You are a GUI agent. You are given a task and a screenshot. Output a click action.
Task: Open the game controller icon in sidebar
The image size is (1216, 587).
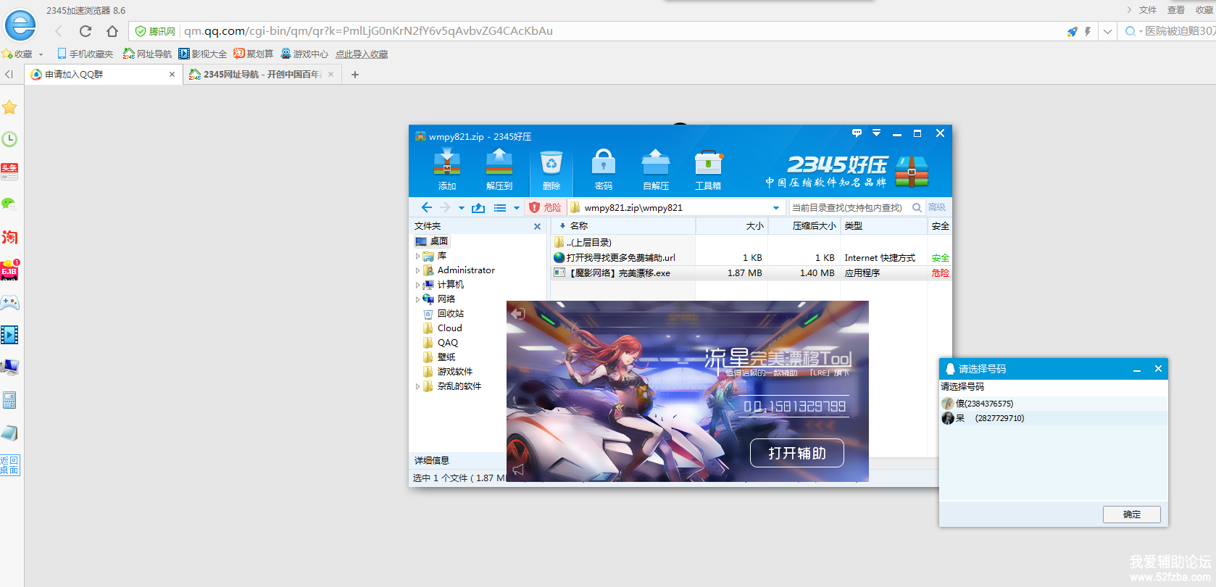(x=9, y=302)
